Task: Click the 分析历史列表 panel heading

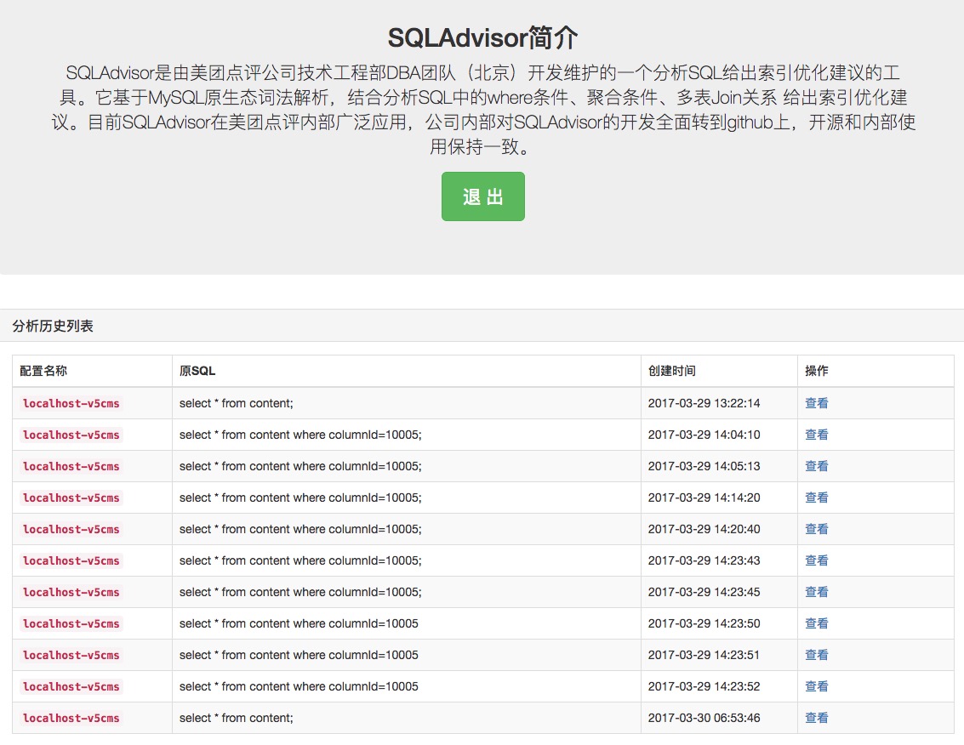Action: pyautogui.click(x=53, y=326)
